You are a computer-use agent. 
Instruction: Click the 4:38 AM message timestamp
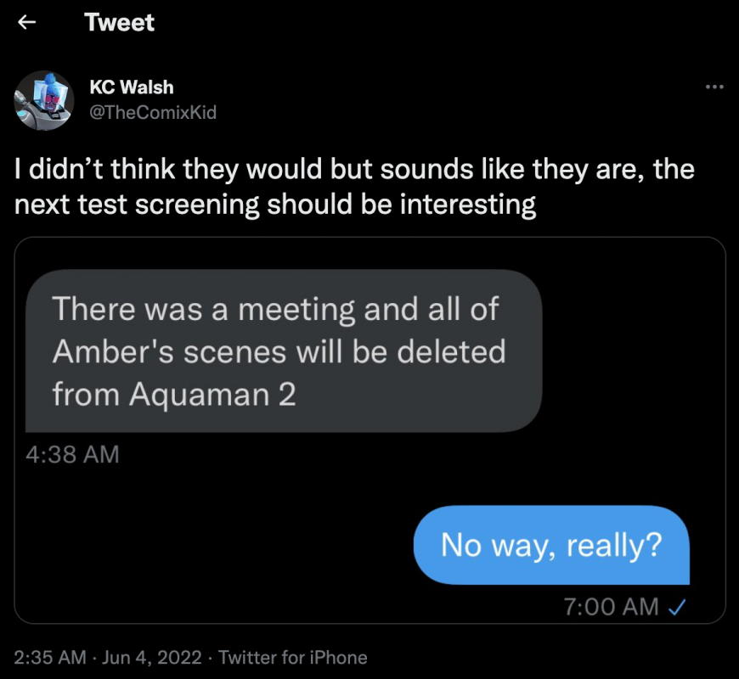tap(72, 454)
